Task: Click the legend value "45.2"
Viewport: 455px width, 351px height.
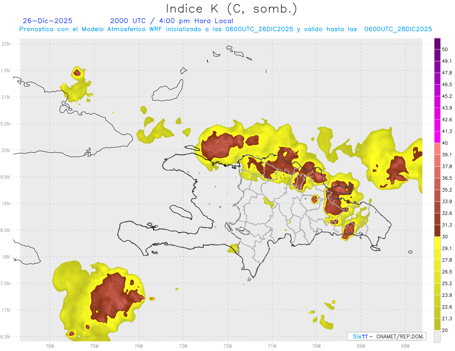Action: point(447,96)
